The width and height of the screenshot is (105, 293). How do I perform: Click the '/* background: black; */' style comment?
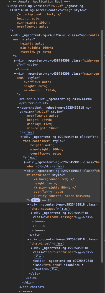(39, 14)
